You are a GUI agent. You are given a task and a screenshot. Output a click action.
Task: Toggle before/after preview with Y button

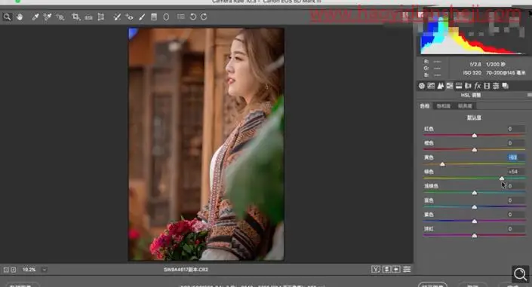pos(376,270)
